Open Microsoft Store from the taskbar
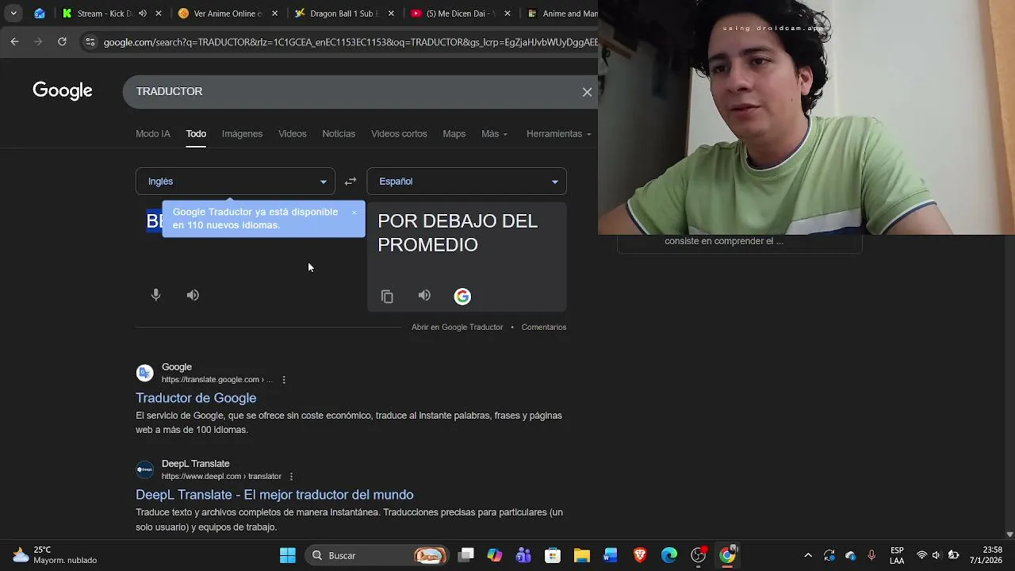This screenshot has width=1015, height=571. click(x=553, y=555)
